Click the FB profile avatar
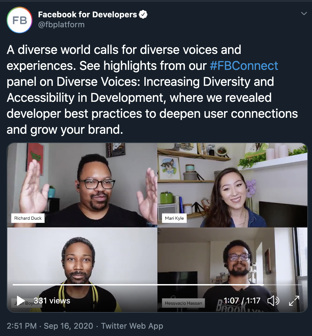 [x=20, y=20]
